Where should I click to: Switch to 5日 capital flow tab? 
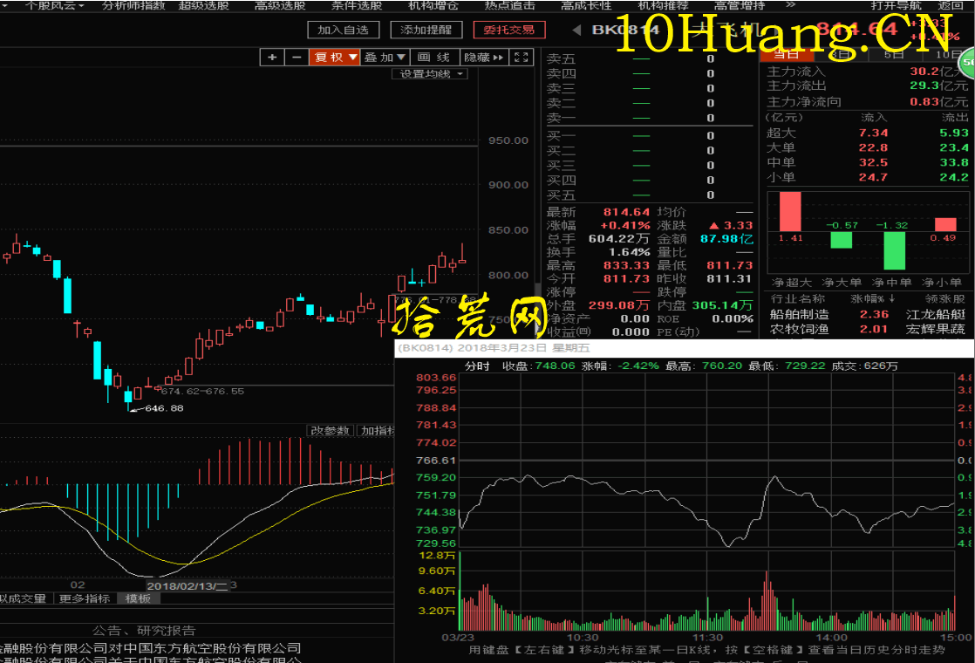pos(894,54)
